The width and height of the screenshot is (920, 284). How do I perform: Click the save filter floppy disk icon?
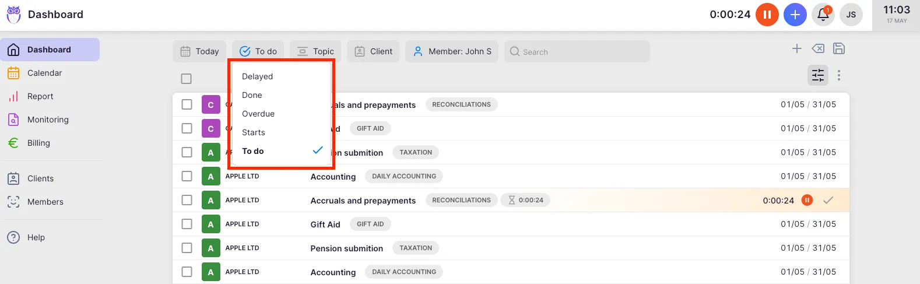click(x=839, y=49)
